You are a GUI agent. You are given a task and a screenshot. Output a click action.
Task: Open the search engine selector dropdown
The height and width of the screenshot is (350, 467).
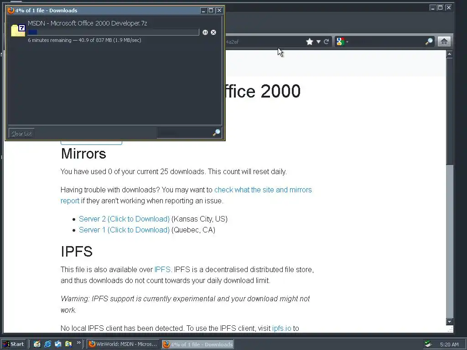coord(347,42)
